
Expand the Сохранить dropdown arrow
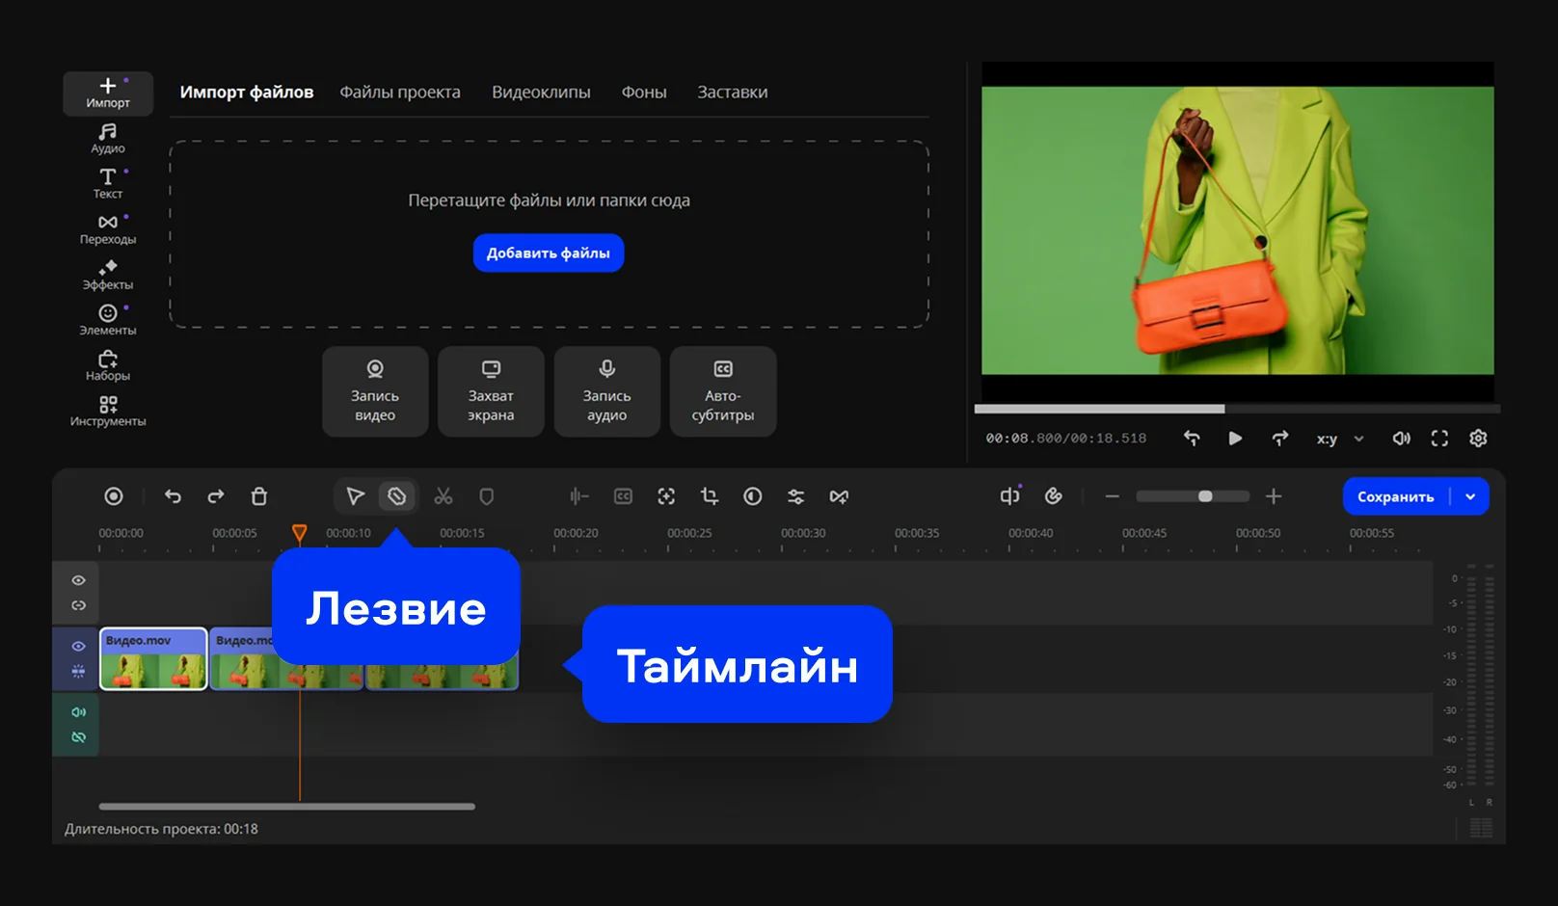1470,496
